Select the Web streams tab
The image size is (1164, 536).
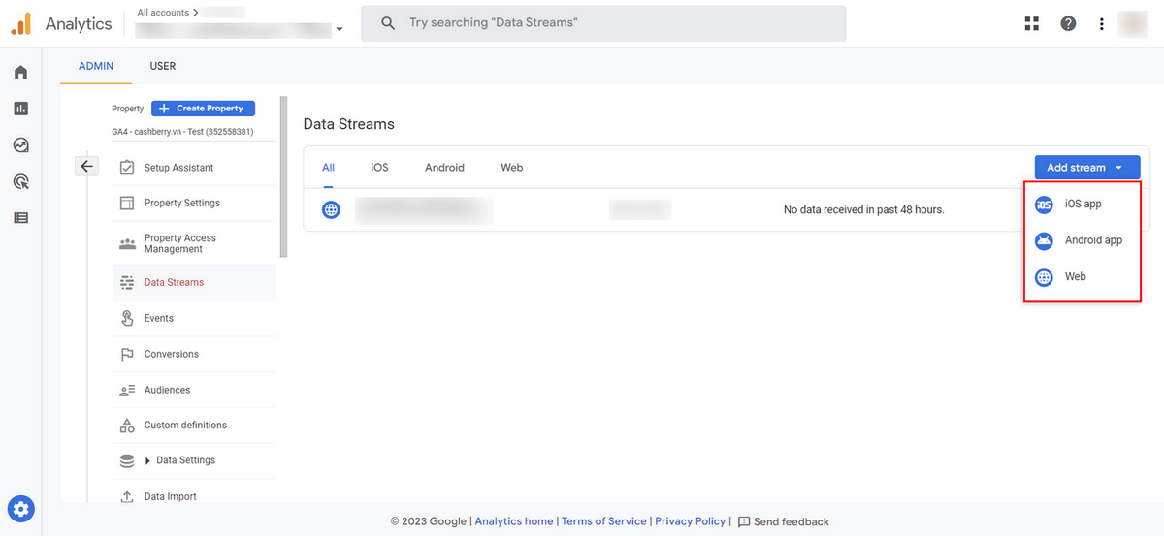[512, 168]
